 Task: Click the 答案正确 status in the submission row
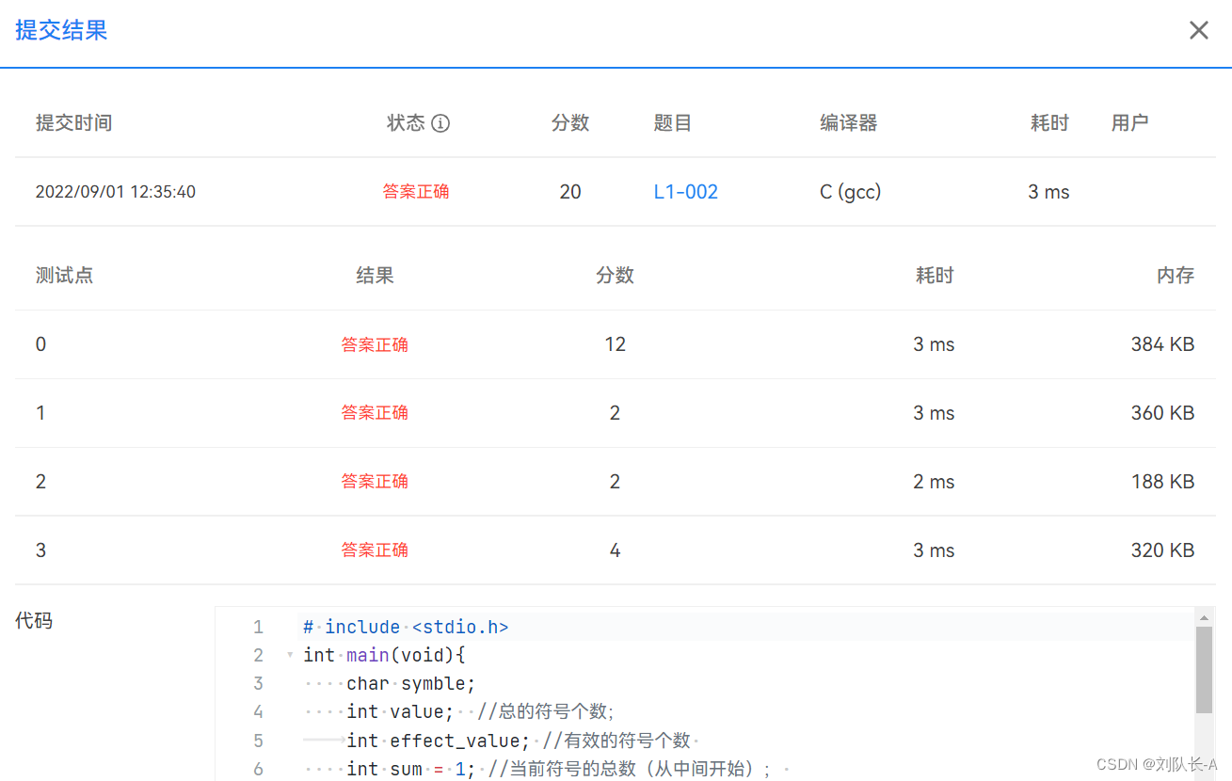(416, 191)
